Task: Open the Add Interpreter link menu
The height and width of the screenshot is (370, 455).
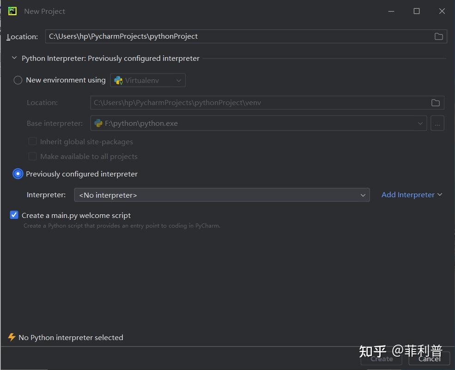Action: pyautogui.click(x=412, y=195)
